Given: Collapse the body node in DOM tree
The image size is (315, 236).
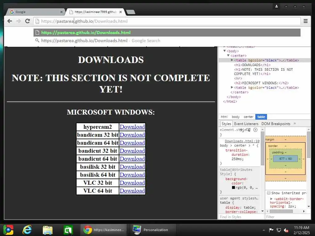Looking at the screenshot, I should coord(225,51).
